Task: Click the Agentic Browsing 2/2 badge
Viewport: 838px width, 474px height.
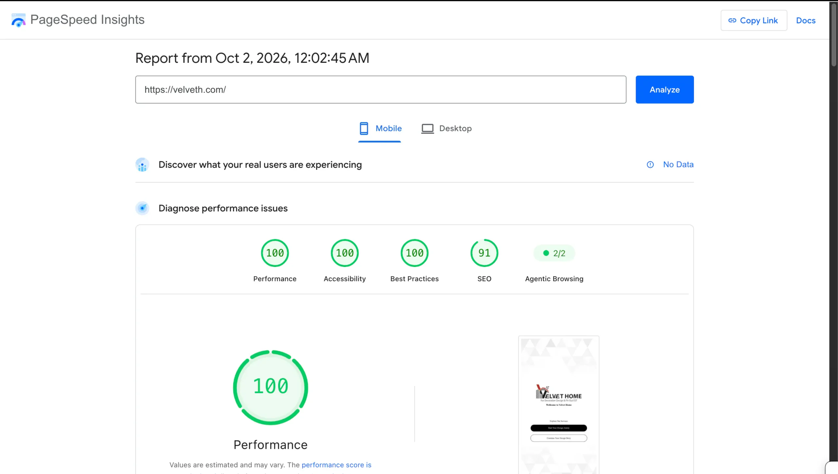Action: click(554, 253)
